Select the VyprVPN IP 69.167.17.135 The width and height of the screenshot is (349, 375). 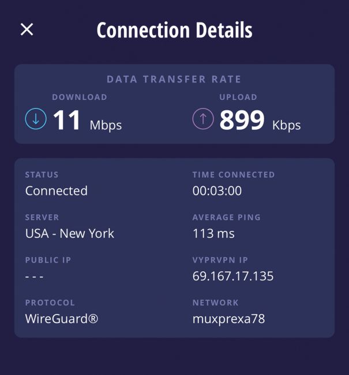233,276
